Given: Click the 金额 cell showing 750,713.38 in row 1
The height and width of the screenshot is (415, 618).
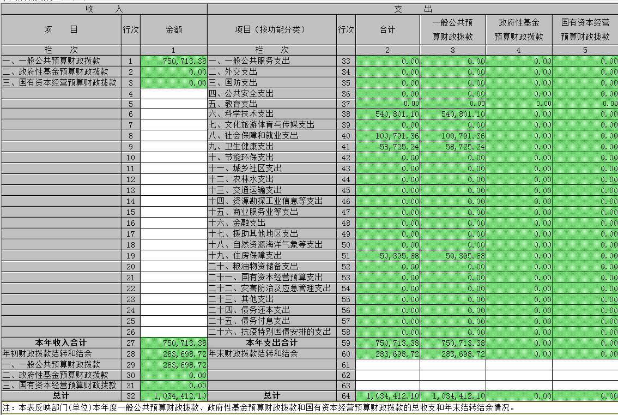Looking at the screenshot, I should 173,61.
